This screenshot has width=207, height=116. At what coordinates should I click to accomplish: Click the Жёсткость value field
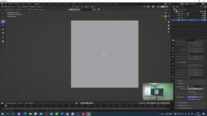click(195, 89)
